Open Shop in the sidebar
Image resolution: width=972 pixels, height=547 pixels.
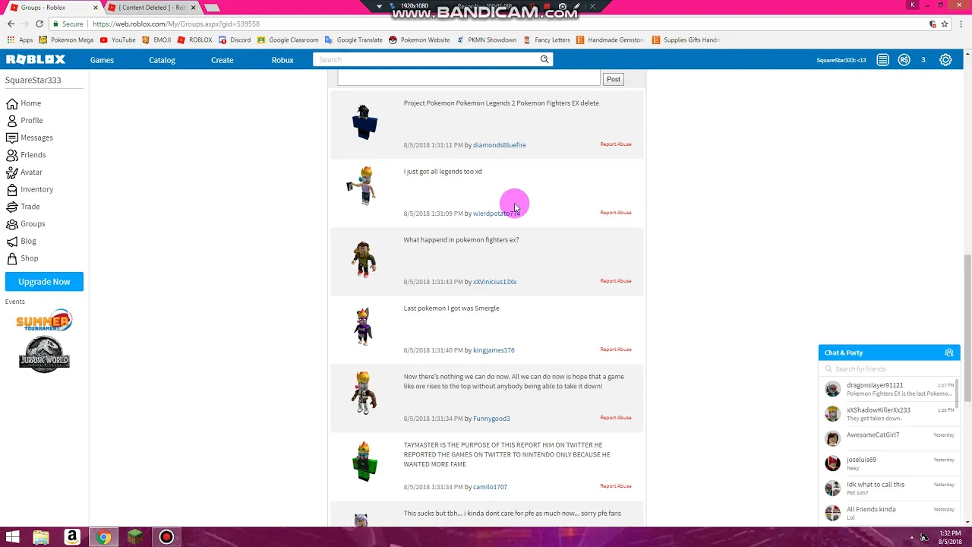coord(22,258)
